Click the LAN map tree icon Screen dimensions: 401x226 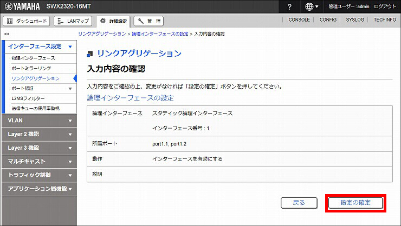(x=60, y=21)
